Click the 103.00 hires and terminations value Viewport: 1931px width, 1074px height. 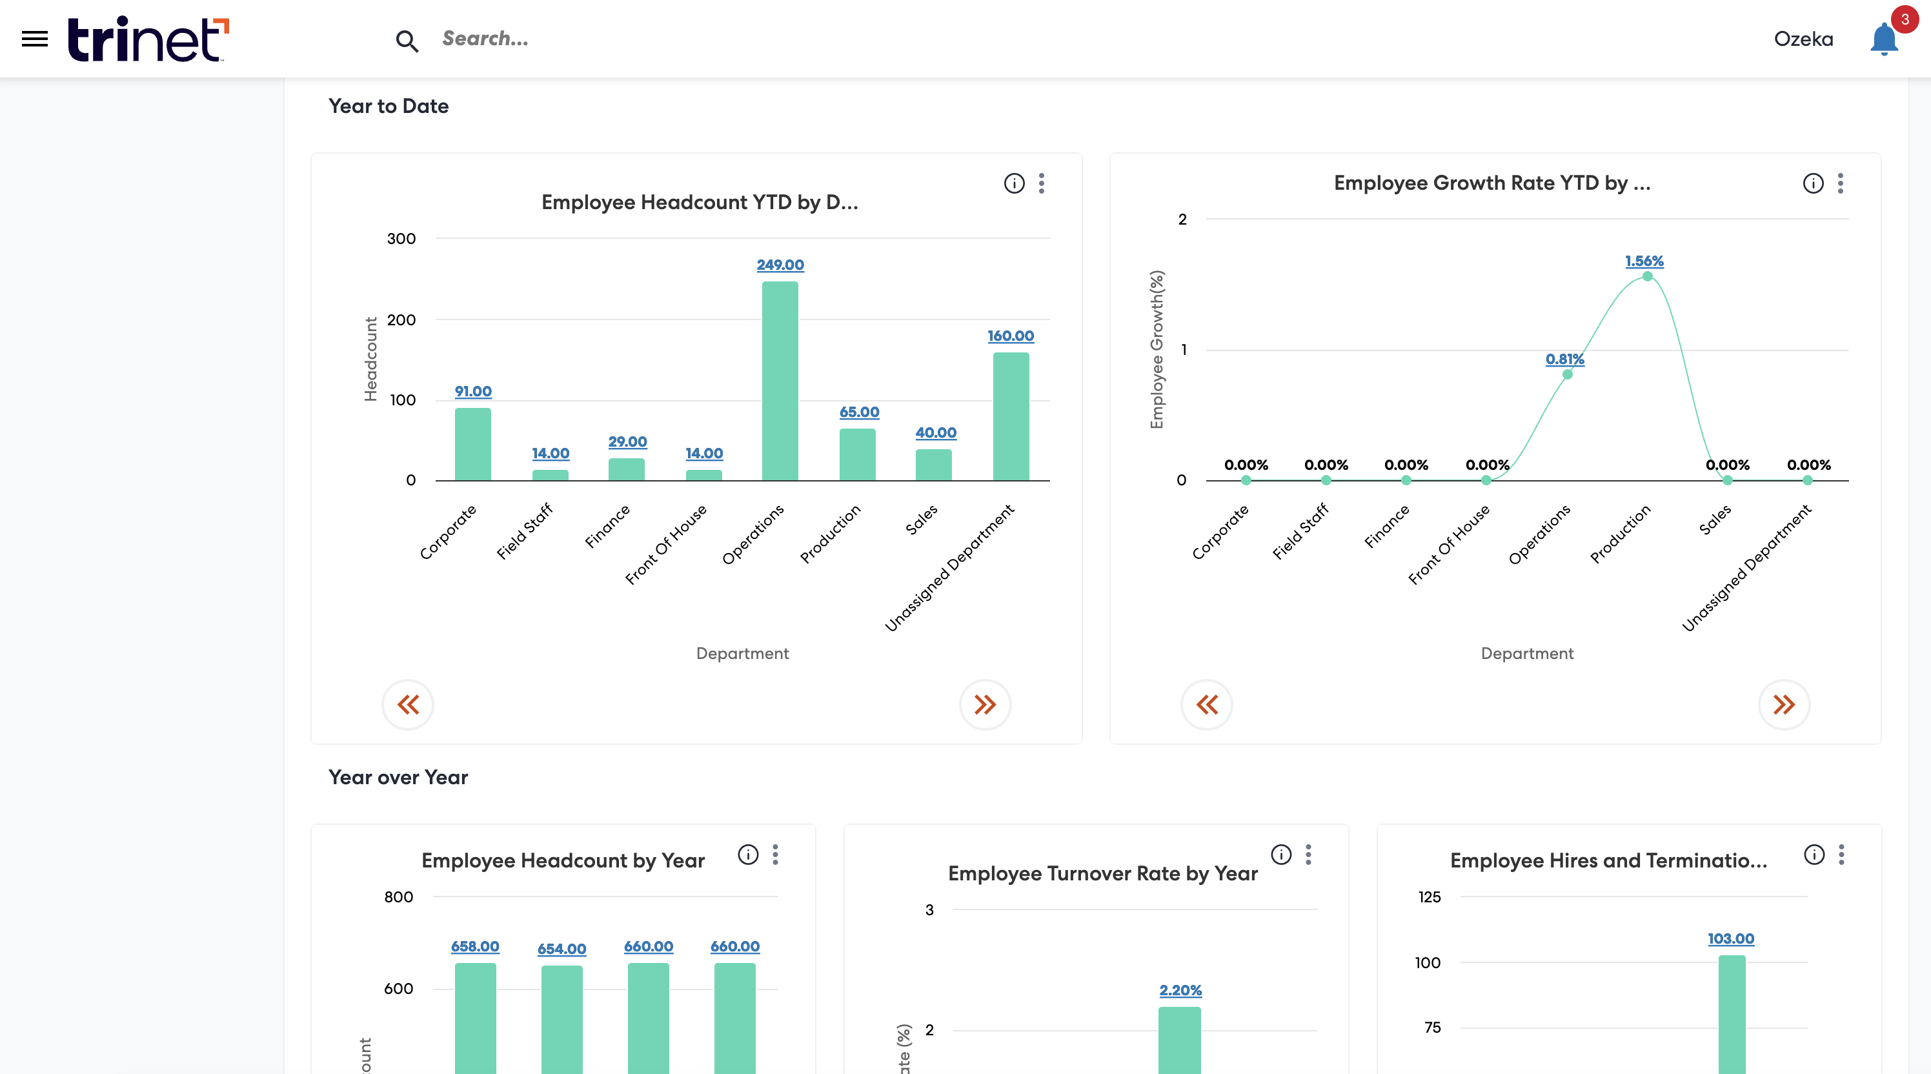pos(1731,938)
